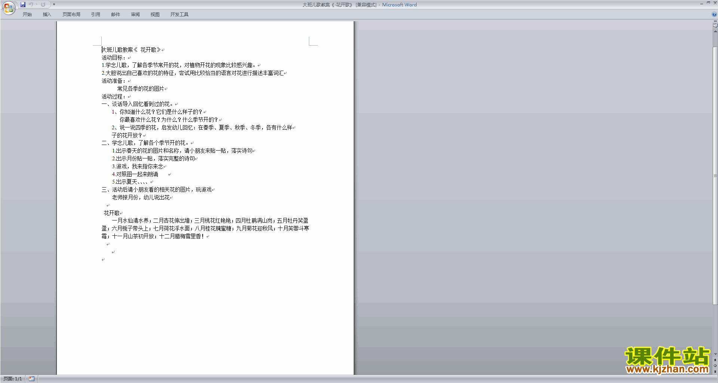Click the poem line starting 霜；十一月山茶初开放

click(153, 236)
